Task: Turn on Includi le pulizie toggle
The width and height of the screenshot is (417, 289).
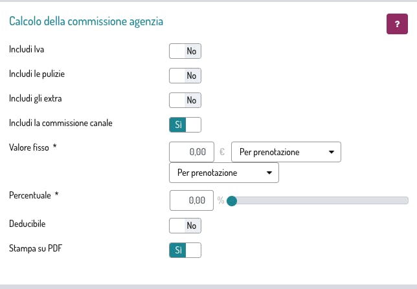Action: click(185, 76)
